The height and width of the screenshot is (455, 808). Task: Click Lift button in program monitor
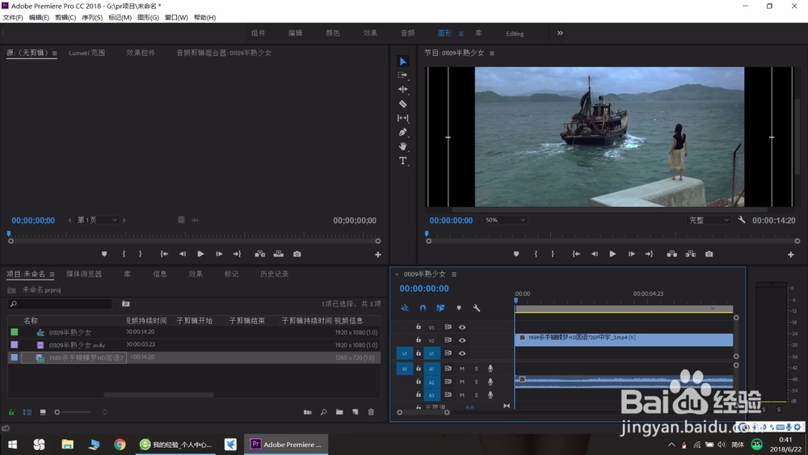tap(672, 254)
